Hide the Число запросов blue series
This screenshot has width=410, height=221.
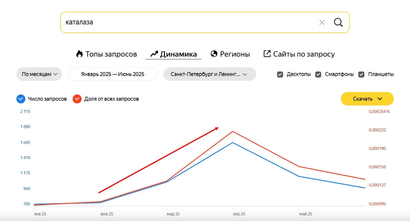21,99
